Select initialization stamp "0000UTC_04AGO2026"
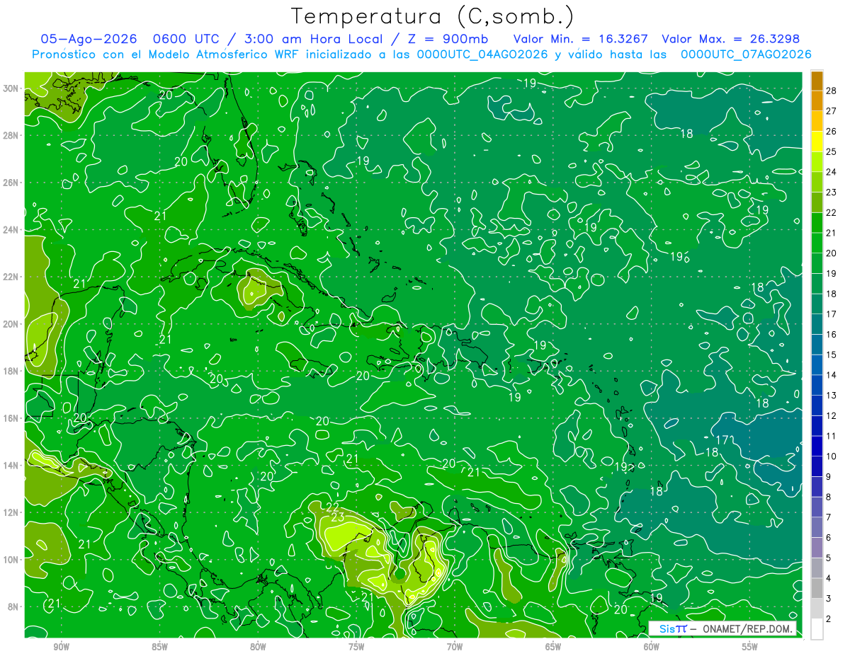This screenshot has width=850, height=656. tap(482, 54)
